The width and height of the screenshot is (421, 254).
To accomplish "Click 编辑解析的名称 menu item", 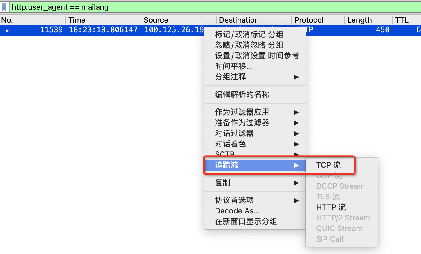I will point(242,94).
